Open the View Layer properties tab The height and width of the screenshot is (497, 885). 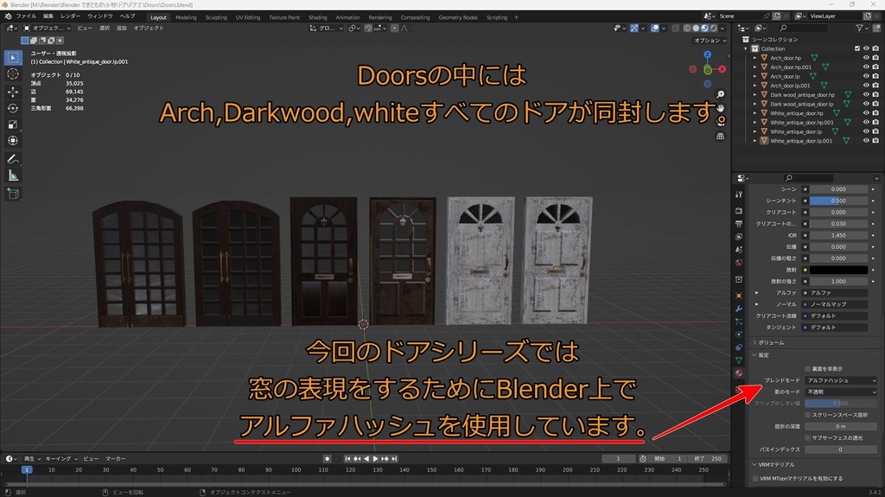click(x=739, y=237)
